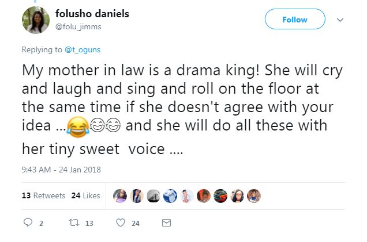Screen dimensions: 367x242
Task: Show the 13 Retweets list
Action: click(x=43, y=195)
